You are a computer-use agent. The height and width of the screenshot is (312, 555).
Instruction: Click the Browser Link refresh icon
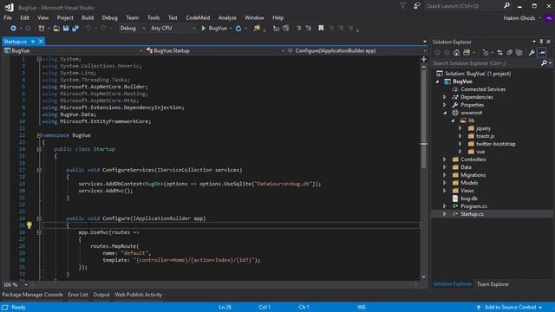pyautogui.click(x=238, y=29)
